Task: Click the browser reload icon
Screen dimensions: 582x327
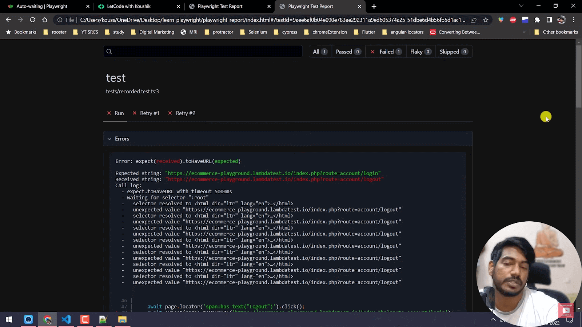Action: pos(33,20)
